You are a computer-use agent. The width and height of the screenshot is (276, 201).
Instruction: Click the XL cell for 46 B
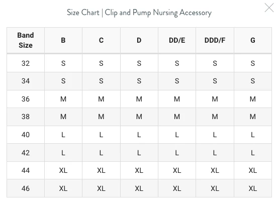63,188
